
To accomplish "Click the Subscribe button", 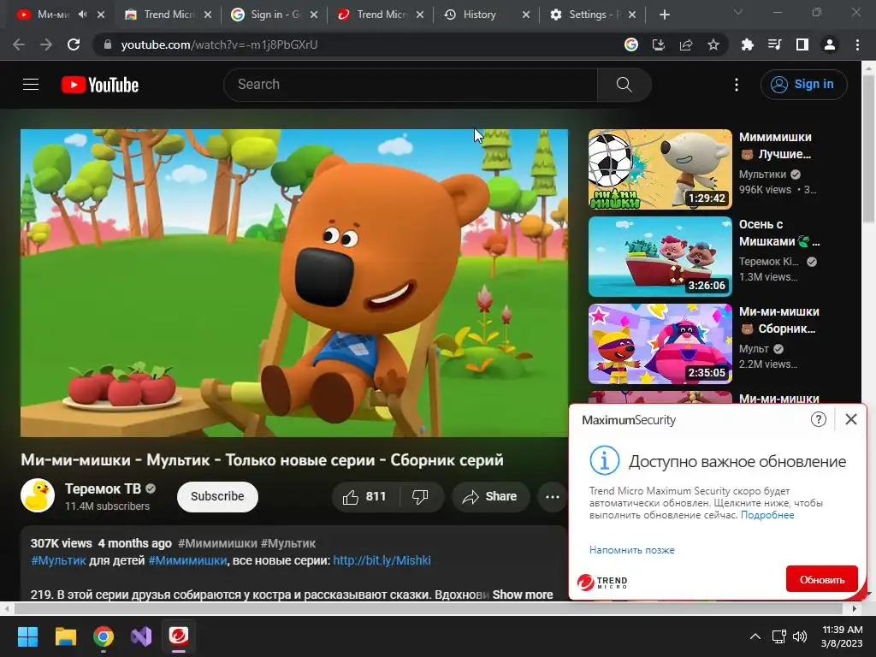I will point(217,497).
